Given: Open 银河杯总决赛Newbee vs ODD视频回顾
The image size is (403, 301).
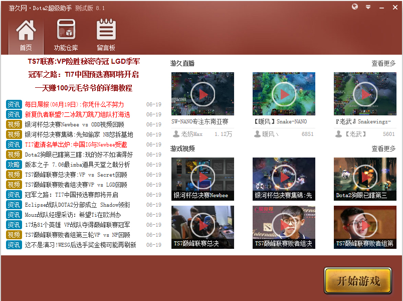Looking at the screenshot, I should (x=75, y=124).
